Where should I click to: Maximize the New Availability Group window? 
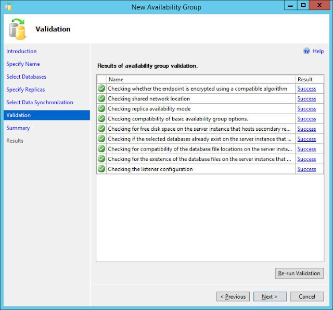click(303, 5)
